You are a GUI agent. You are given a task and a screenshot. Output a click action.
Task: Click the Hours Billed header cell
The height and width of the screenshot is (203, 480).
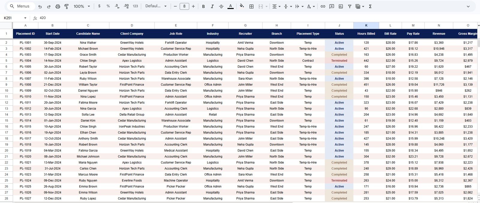click(x=366, y=34)
